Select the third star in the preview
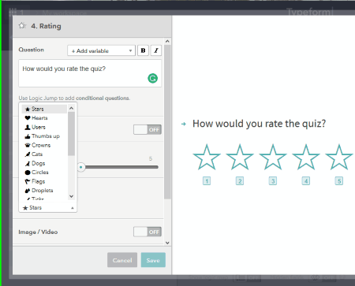The image size is (355, 286). click(273, 158)
